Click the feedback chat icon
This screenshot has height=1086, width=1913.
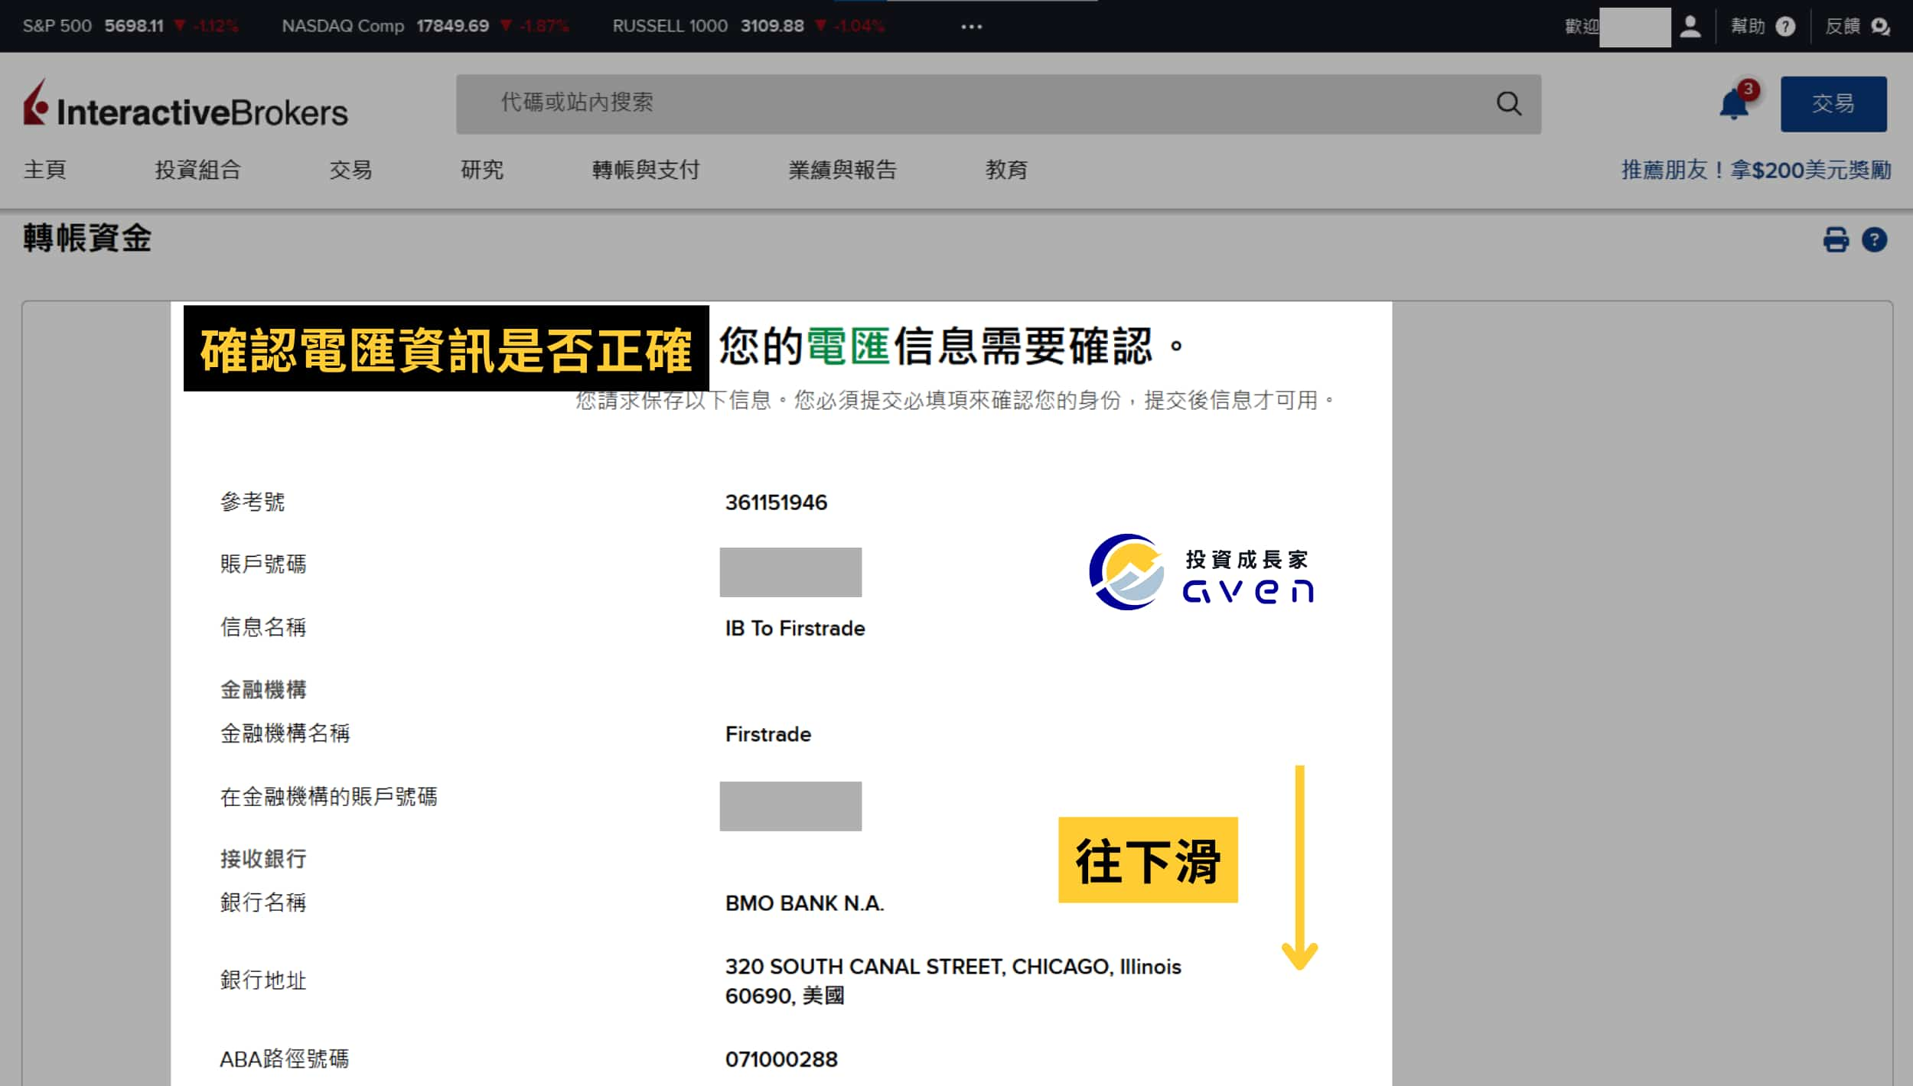click(x=1880, y=27)
